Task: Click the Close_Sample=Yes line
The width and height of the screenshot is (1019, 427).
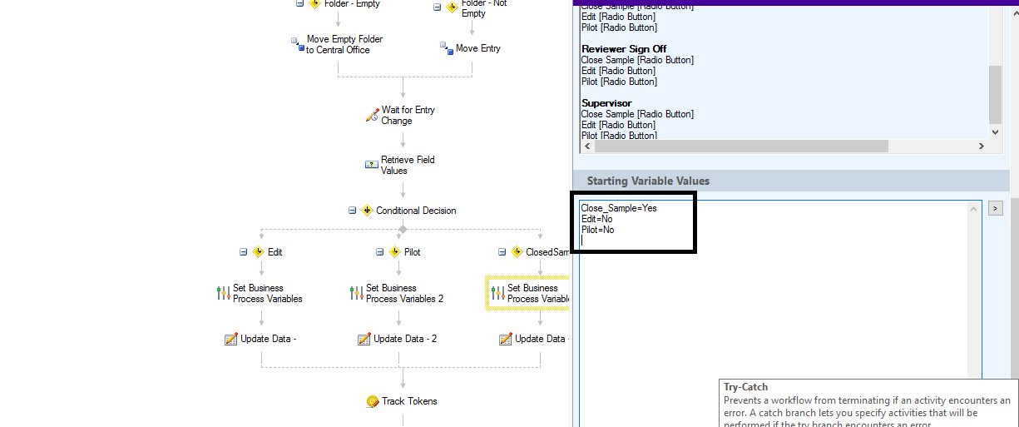Action: click(x=619, y=208)
